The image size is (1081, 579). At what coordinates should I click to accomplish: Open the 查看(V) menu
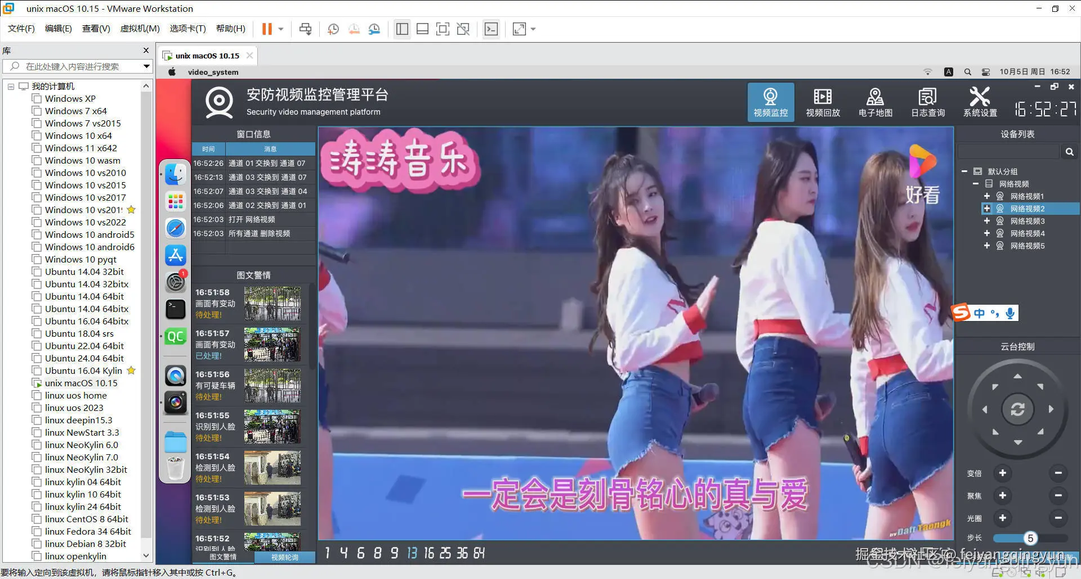[x=96, y=29]
